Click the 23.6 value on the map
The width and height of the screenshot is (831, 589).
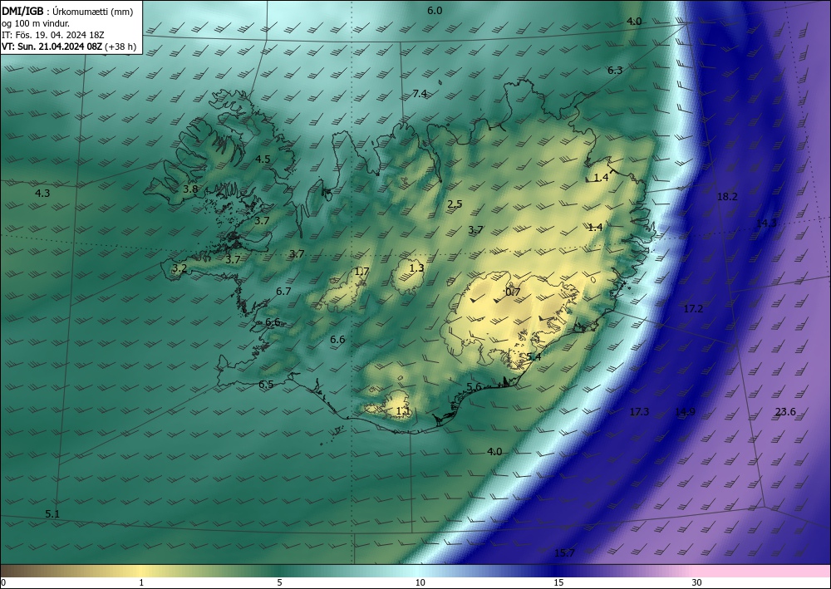[x=785, y=411]
